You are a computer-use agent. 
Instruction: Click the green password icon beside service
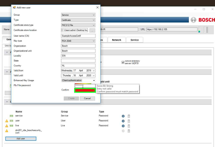[x=11, y=116]
